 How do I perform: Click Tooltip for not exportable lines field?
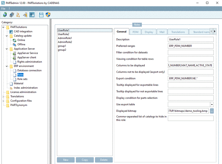(x=191, y=91)
